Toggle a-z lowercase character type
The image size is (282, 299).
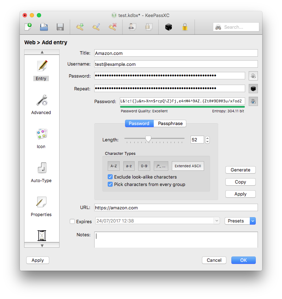tap(129, 166)
